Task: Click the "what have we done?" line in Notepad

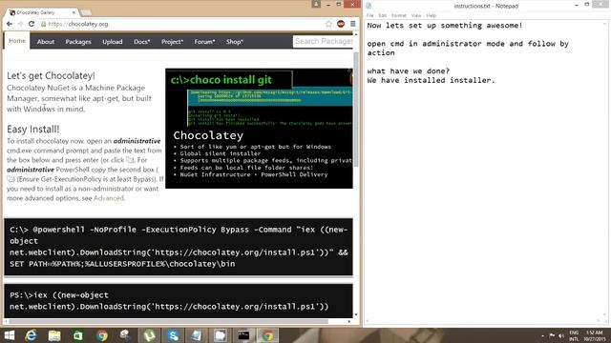Action: tap(409, 71)
